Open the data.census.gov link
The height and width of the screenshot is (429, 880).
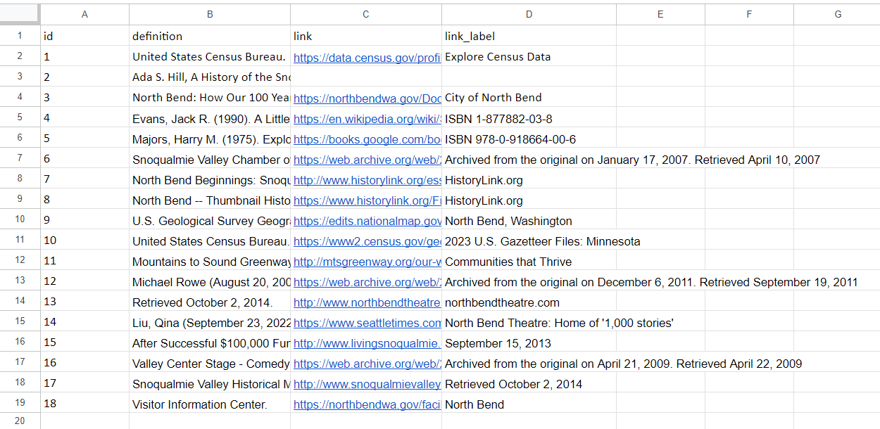point(366,58)
